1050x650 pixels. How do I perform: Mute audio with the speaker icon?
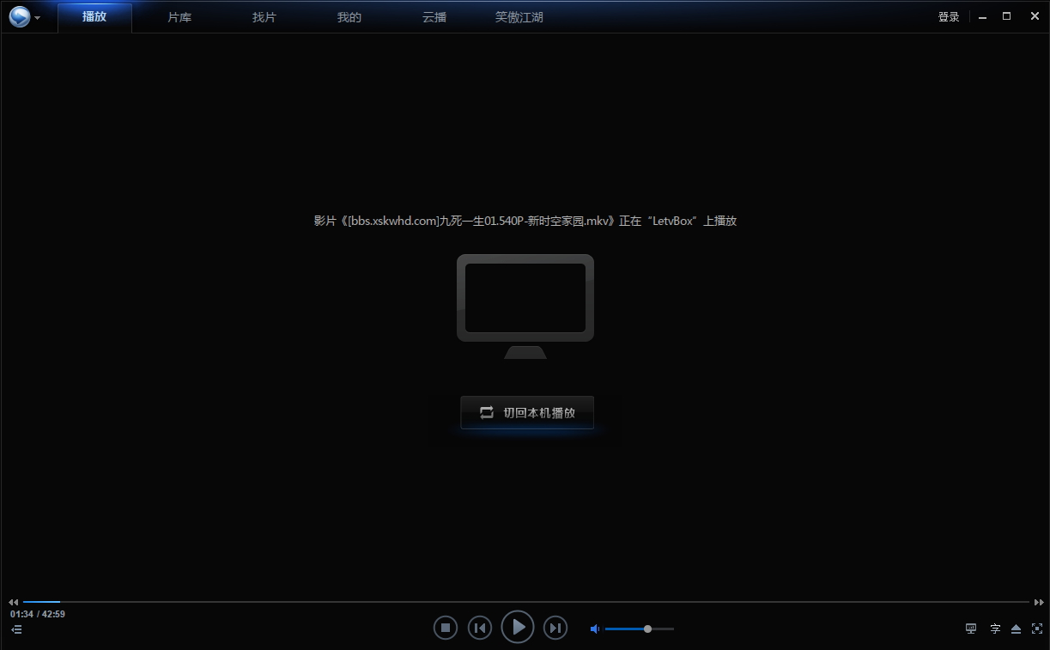[594, 629]
